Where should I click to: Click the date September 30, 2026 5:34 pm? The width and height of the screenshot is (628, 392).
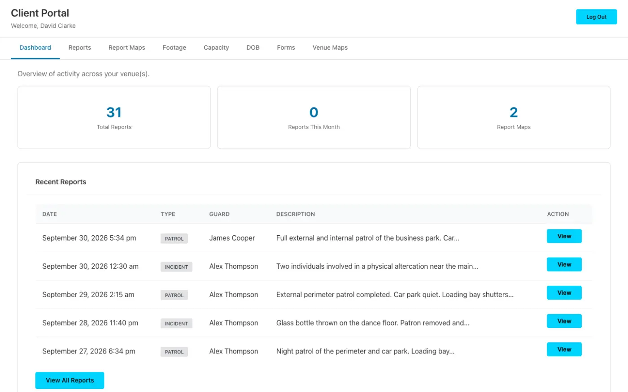(89, 238)
